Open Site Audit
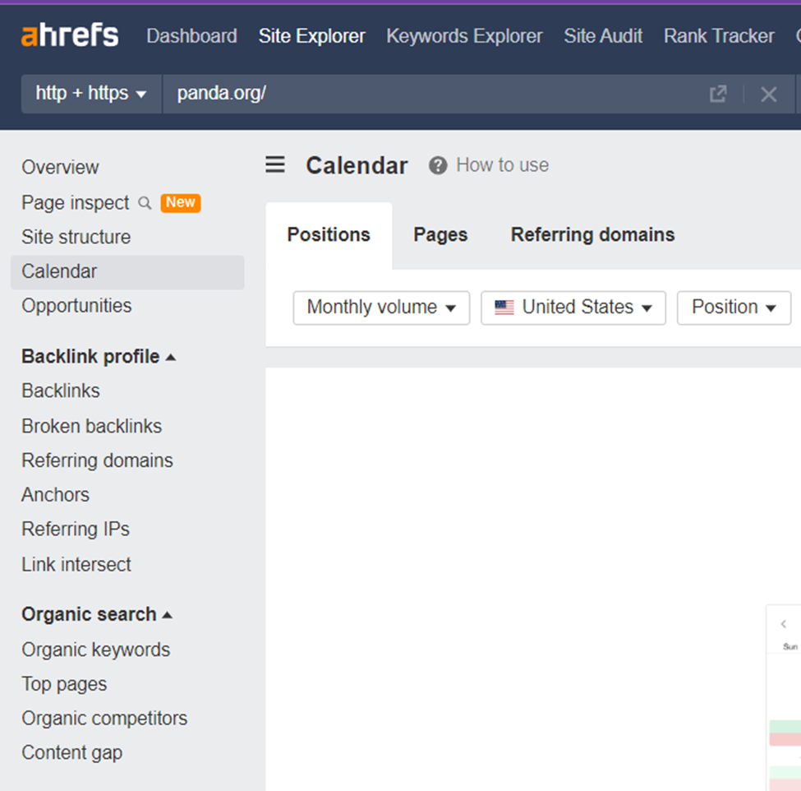Viewport: 801px width, 791px height. point(603,36)
